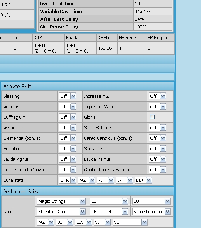
Task: Open the last level 10 dropdown in the Magic Strings row
Action: pyautogui.click(x=152, y=201)
